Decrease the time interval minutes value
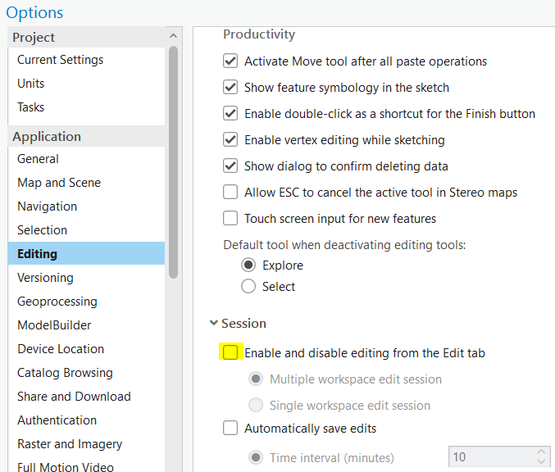Image resolution: width=555 pixels, height=472 pixels. (542, 463)
